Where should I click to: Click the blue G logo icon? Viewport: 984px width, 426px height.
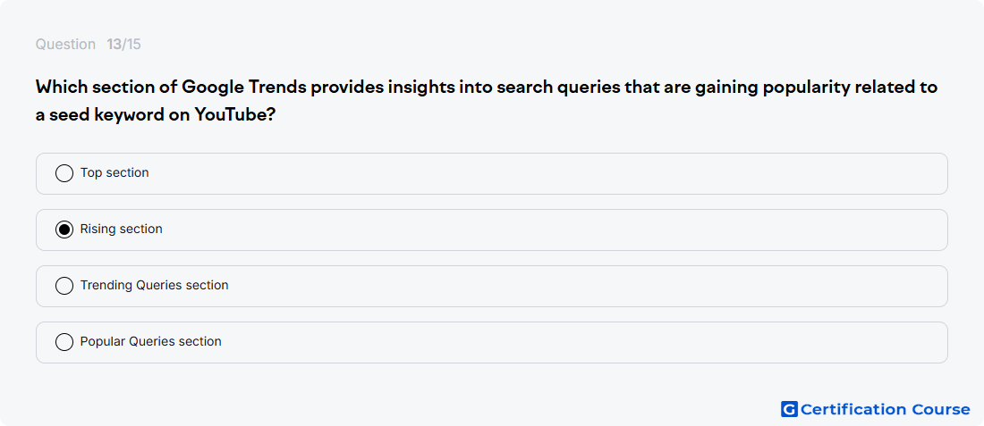tap(789, 409)
